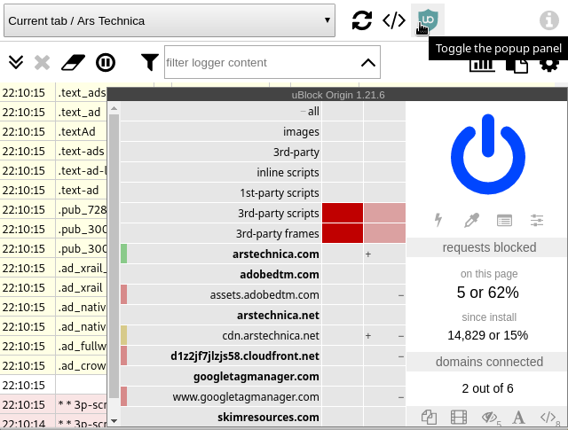Open the logger info icon
Viewport: 568px width, 430px height.
click(x=549, y=20)
